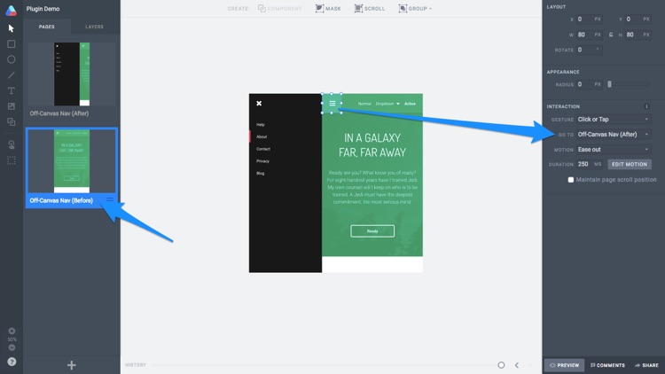Switch to the Layers tab
665x374 pixels.
[x=94, y=27]
